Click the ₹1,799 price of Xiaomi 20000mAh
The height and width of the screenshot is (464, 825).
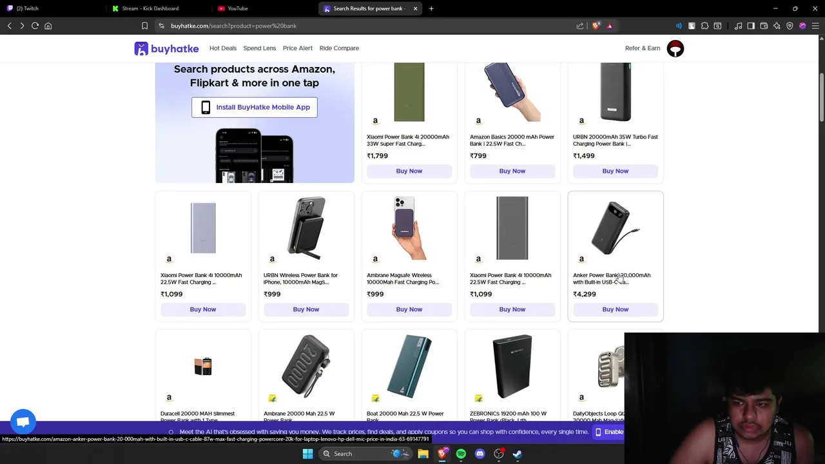click(377, 156)
